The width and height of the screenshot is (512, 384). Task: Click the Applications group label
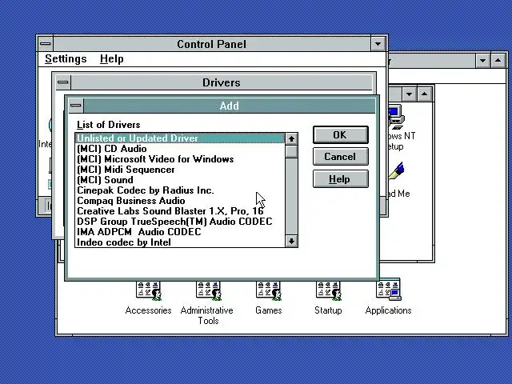pos(389,310)
